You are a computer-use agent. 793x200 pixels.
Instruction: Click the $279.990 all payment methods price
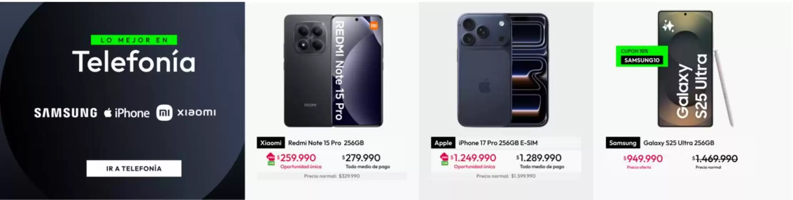point(361,158)
